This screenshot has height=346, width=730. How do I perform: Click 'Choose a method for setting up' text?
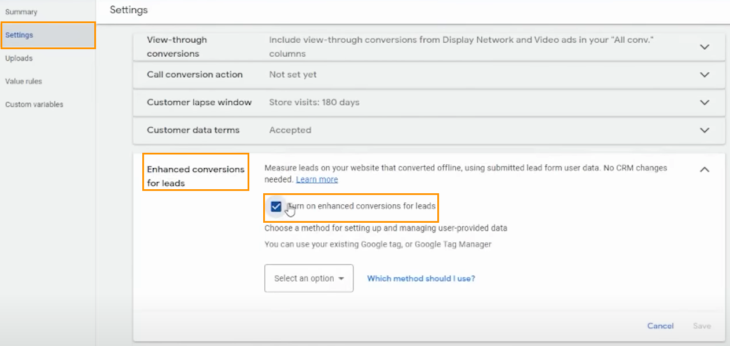click(x=386, y=228)
